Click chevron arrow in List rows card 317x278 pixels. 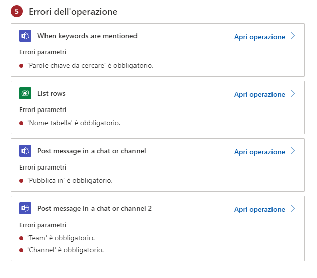293,94
